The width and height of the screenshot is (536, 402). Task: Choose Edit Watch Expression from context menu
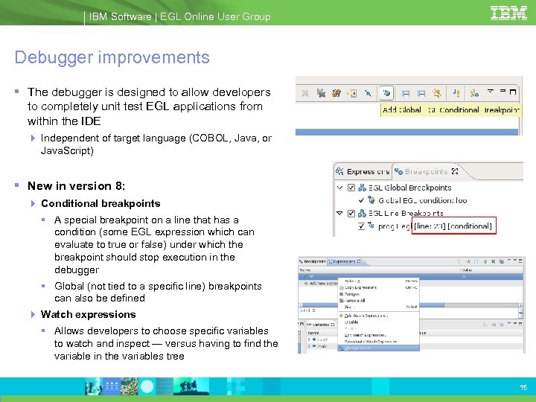[378, 335]
